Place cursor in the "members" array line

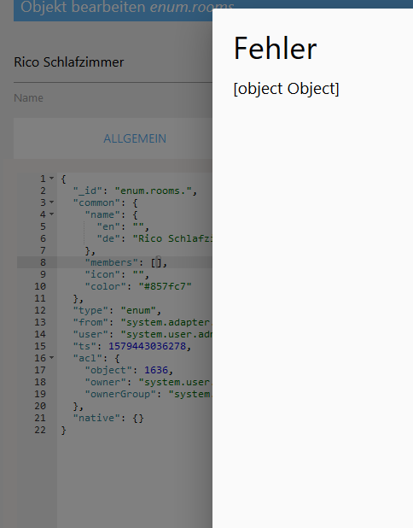coord(126,262)
